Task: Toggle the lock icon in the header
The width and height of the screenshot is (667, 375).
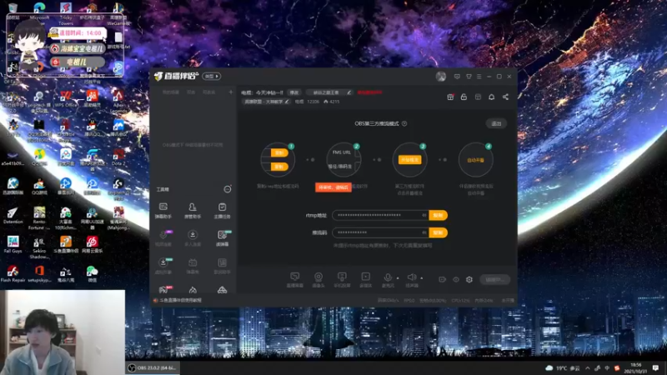Action: [x=464, y=97]
